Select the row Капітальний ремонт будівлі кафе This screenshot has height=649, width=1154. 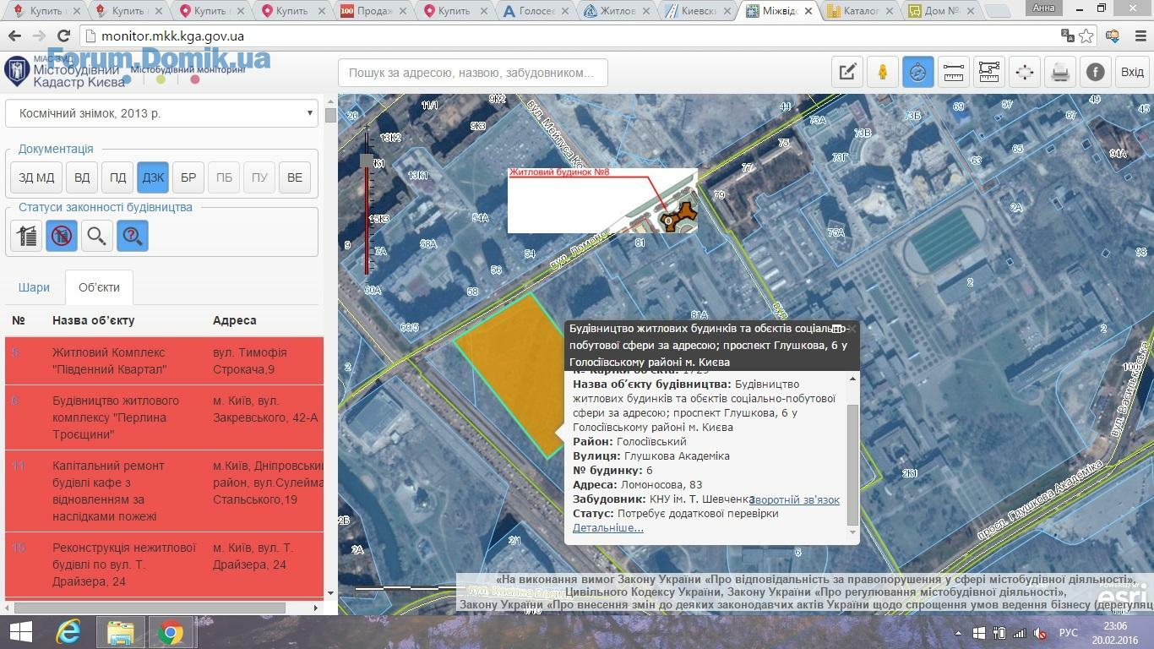tap(165, 491)
